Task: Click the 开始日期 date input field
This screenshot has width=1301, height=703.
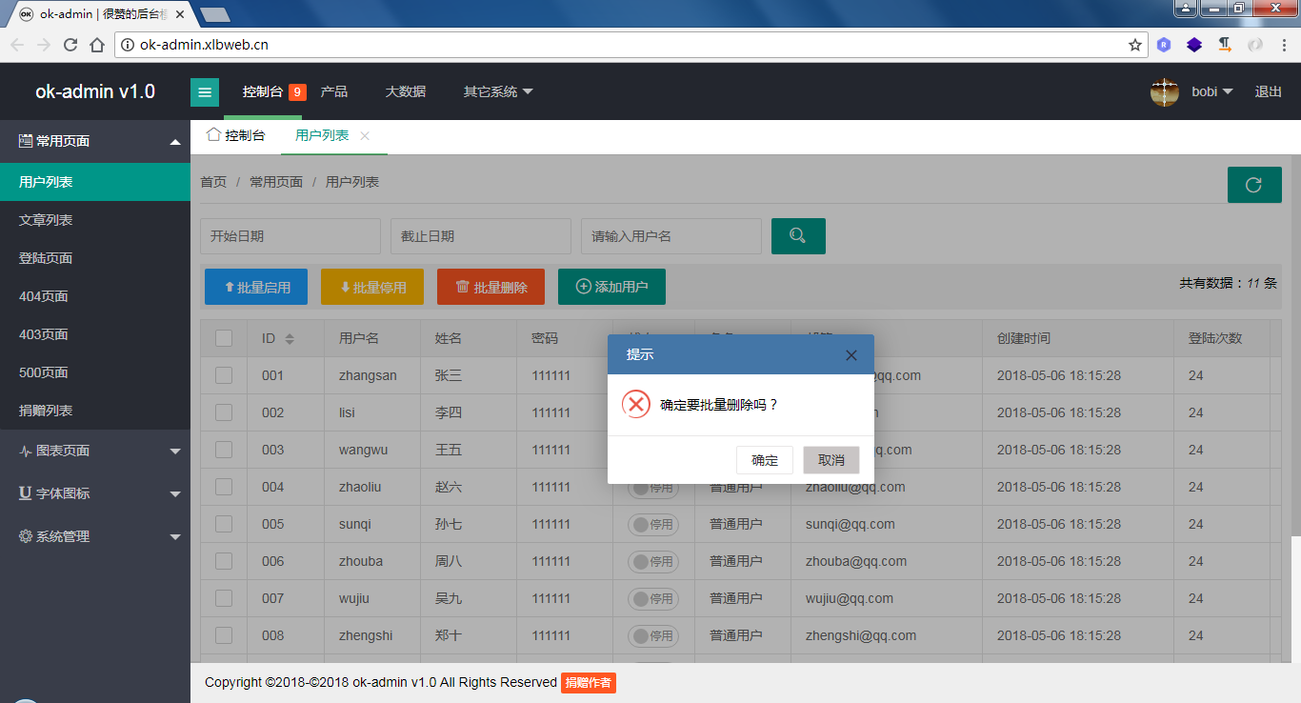Action: coord(290,235)
